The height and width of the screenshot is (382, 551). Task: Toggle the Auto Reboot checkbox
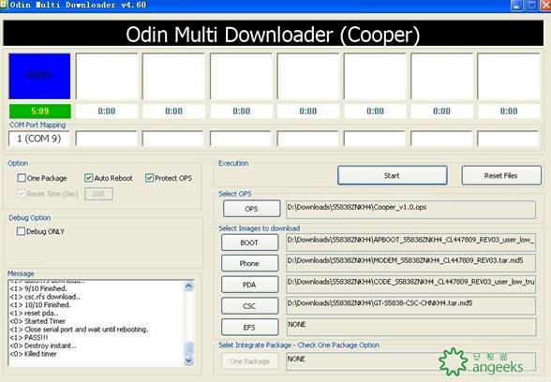[x=88, y=178]
